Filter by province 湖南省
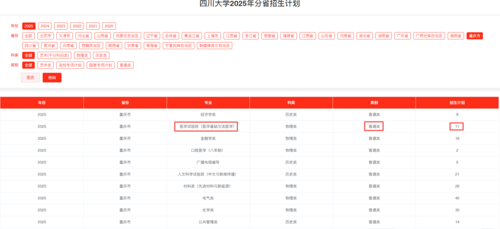The height and width of the screenshot is (229, 500). click(x=384, y=36)
